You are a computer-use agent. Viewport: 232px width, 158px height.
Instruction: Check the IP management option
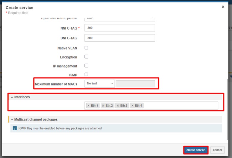[x=86, y=66]
